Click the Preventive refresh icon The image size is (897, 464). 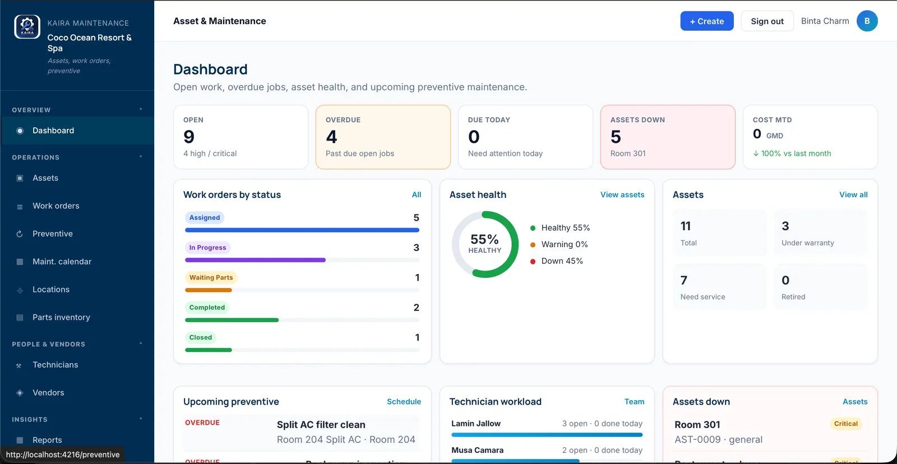coord(20,234)
